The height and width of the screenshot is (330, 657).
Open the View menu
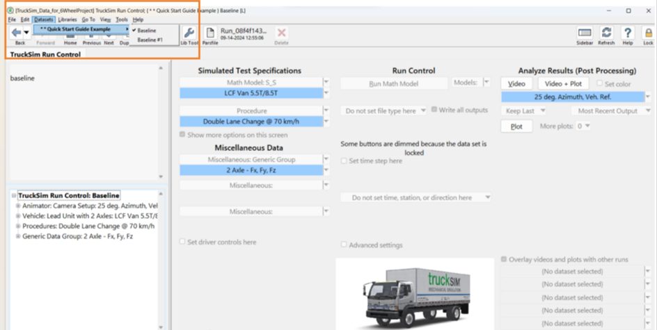click(106, 19)
